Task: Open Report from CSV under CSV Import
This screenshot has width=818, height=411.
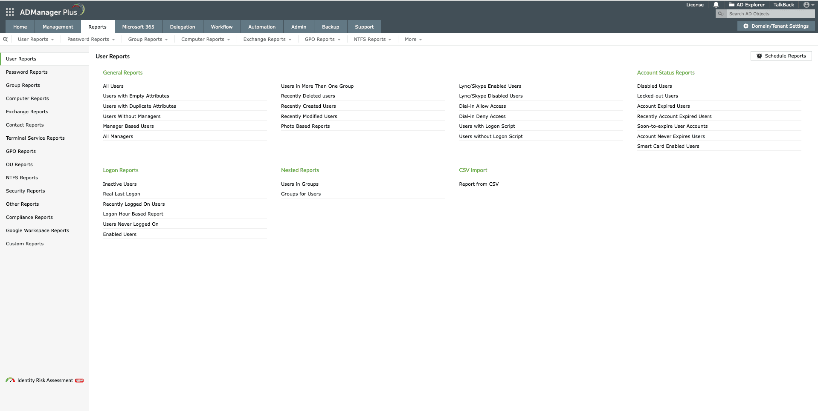Action: pos(479,184)
